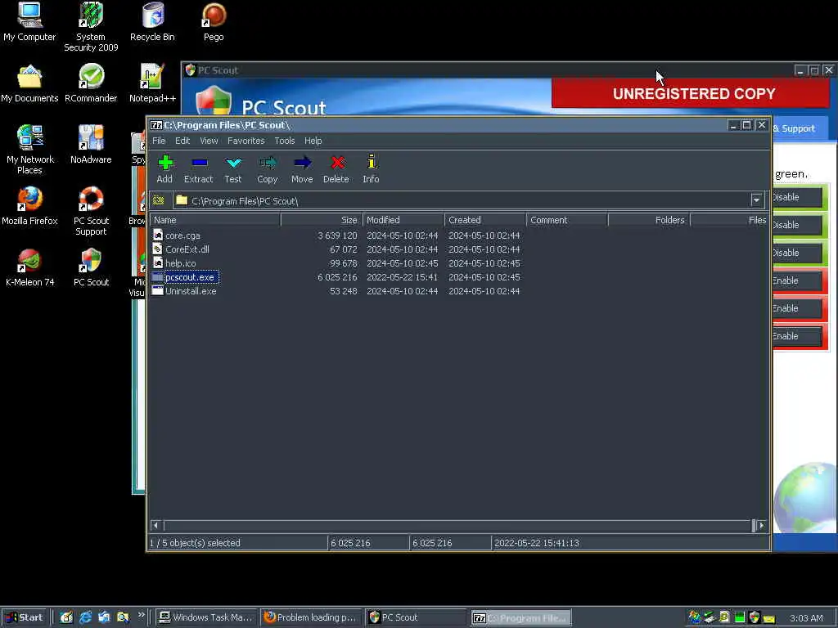The width and height of the screenshot is (838, 628).
Task: Open the Start menu
Action: 25,617
